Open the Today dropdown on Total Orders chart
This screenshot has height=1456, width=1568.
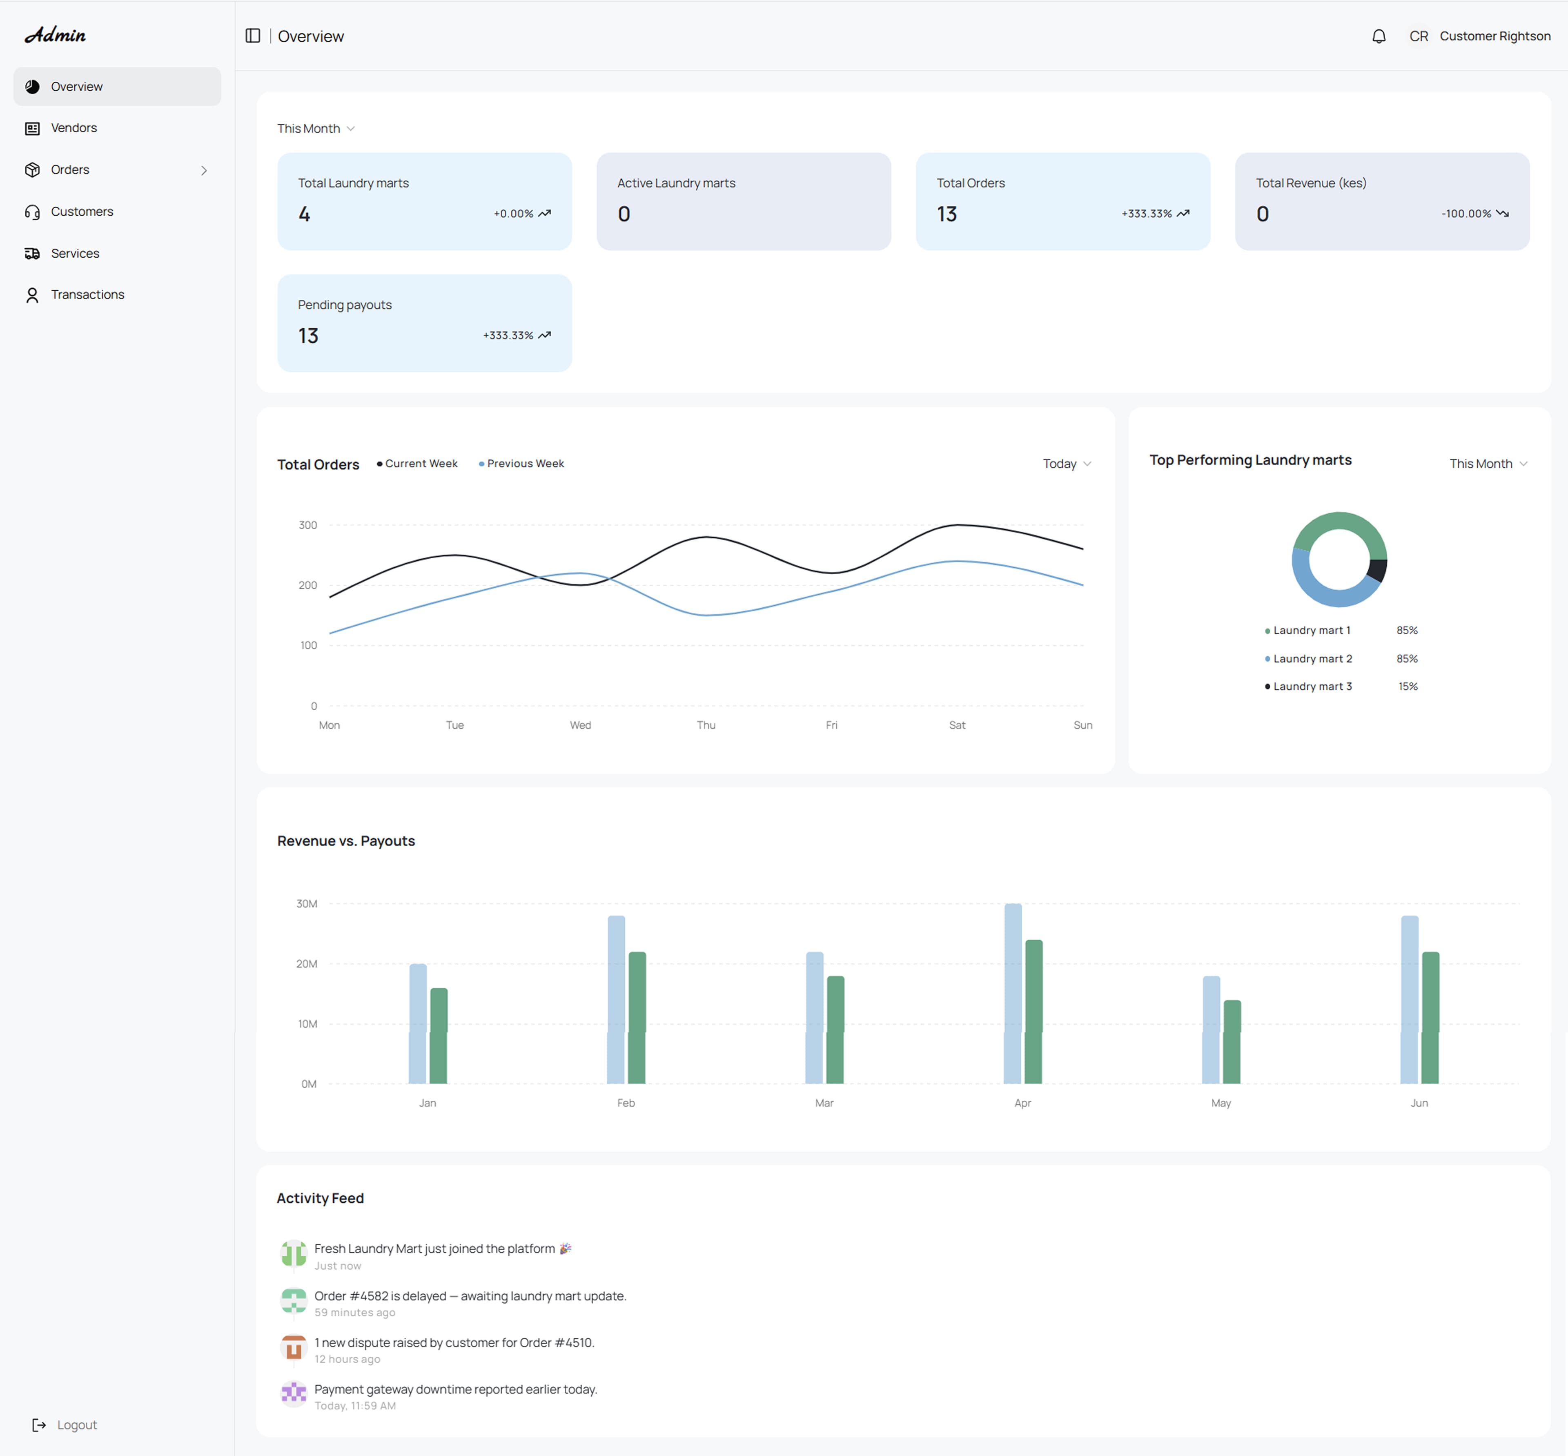pyautogui.click(x=1066, y=463)
